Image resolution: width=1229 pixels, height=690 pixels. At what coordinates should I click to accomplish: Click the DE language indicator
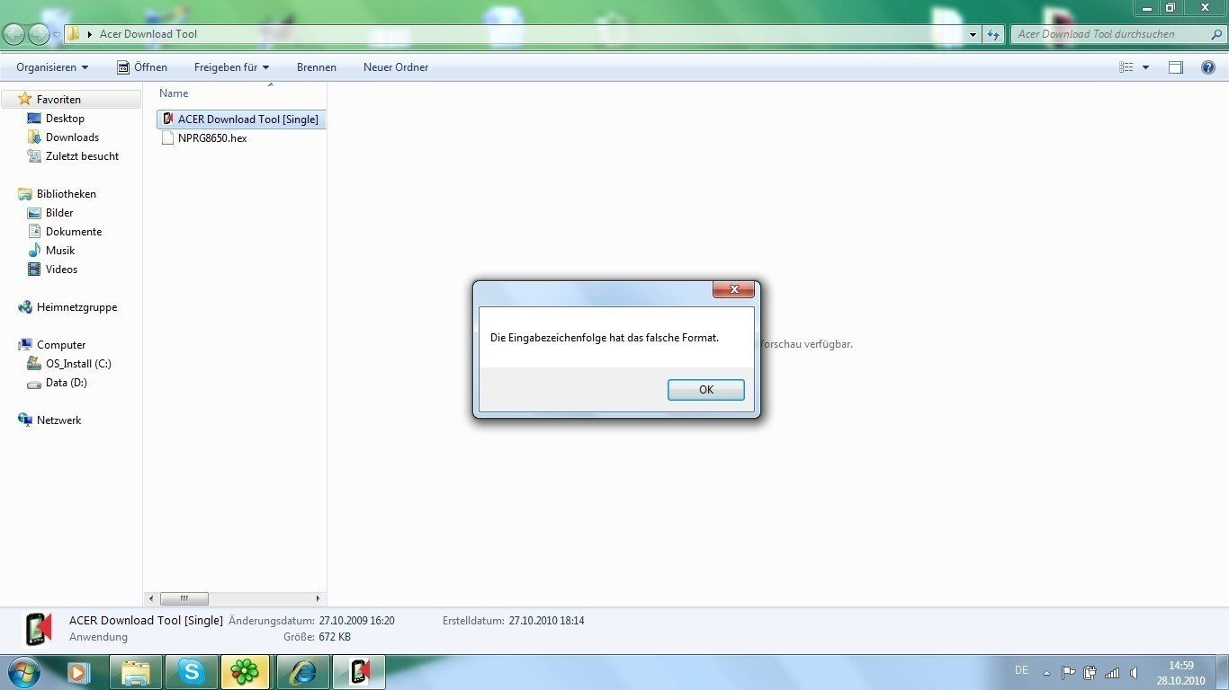[x=1021, y=670]
